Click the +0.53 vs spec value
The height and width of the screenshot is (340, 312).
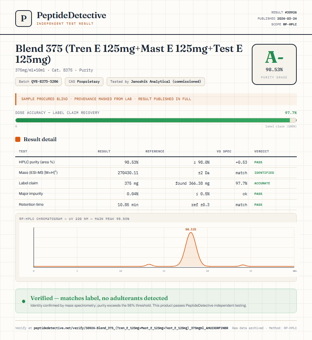click(x=241, y=162)
